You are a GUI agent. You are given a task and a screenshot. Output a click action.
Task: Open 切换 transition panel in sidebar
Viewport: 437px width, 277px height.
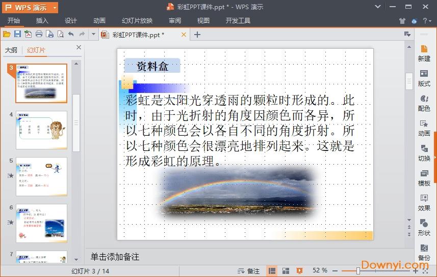[424, 153]
